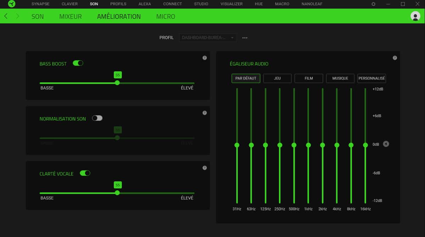Click the +12dB scale label
The height and width of the screenshot is (237, 425).
(x=378, y=89)
